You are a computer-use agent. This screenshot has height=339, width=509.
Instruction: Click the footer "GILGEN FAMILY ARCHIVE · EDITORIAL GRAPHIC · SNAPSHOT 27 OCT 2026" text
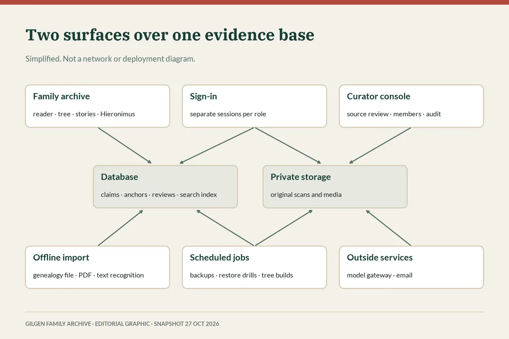pyautogui.click(x=122, y=324)
